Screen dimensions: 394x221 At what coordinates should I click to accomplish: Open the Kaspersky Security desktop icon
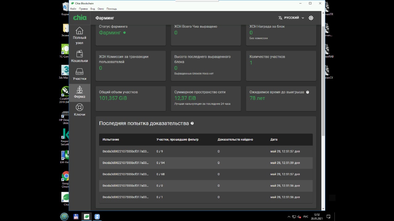point(65,137)
